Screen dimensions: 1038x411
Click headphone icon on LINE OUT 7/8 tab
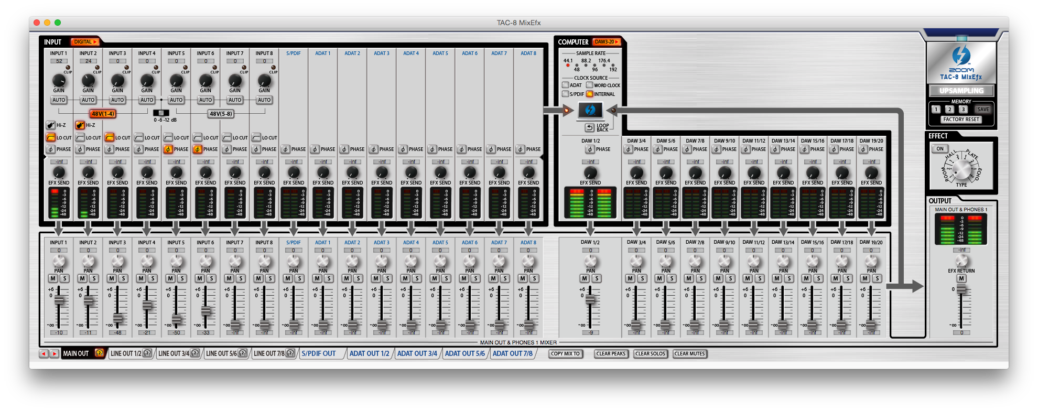point(290,353)
